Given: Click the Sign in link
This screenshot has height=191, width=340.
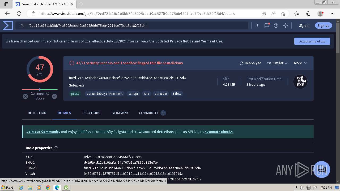Looking at the screenshot, I should [304, 26].
